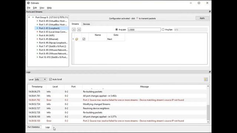Click the Timestamp column header
The height and width of the screenshot is (133, 237).
37,87
